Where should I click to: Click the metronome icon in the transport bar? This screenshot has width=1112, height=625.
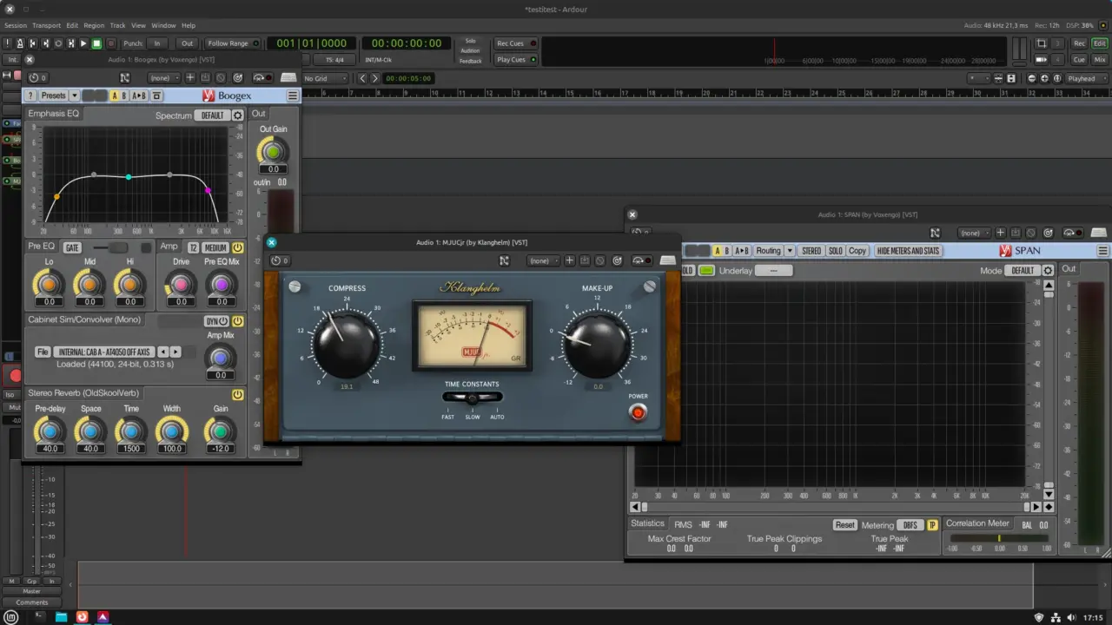(20, 43)
